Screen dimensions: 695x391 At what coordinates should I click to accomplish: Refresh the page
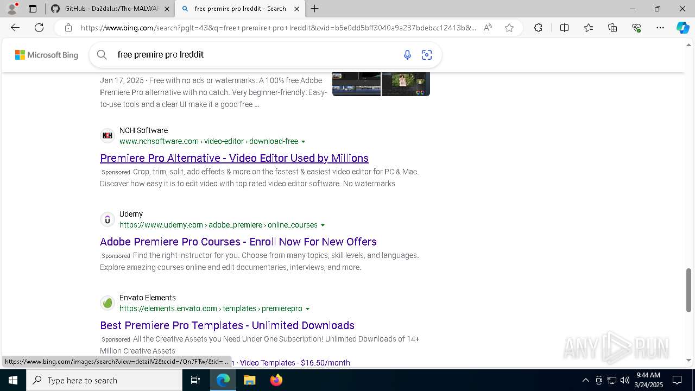pos(39,28)
